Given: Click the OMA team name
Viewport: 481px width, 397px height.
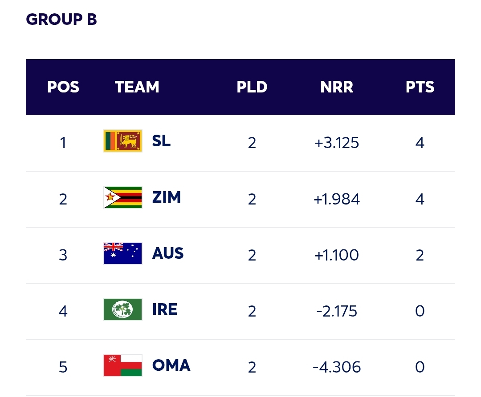Looking at the screenshot, I should (171, 365).
